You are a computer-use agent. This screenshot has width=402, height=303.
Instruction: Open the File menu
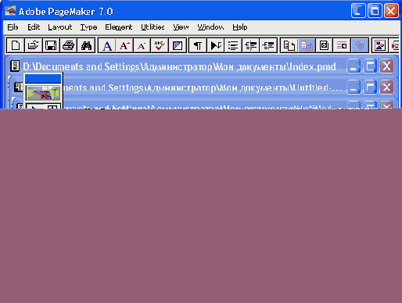coord(13,27)
